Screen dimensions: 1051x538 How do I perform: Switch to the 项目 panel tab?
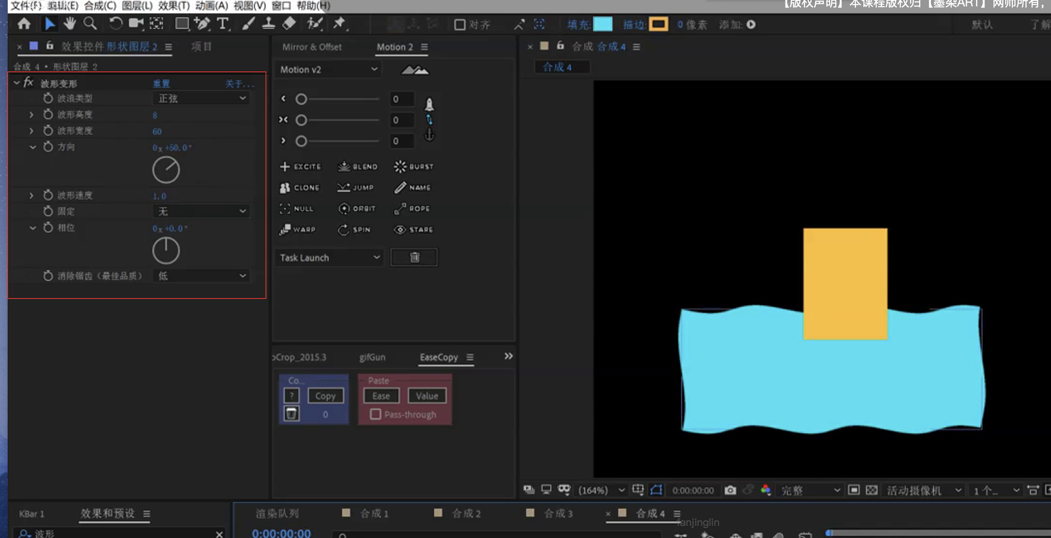pos(201,47)
